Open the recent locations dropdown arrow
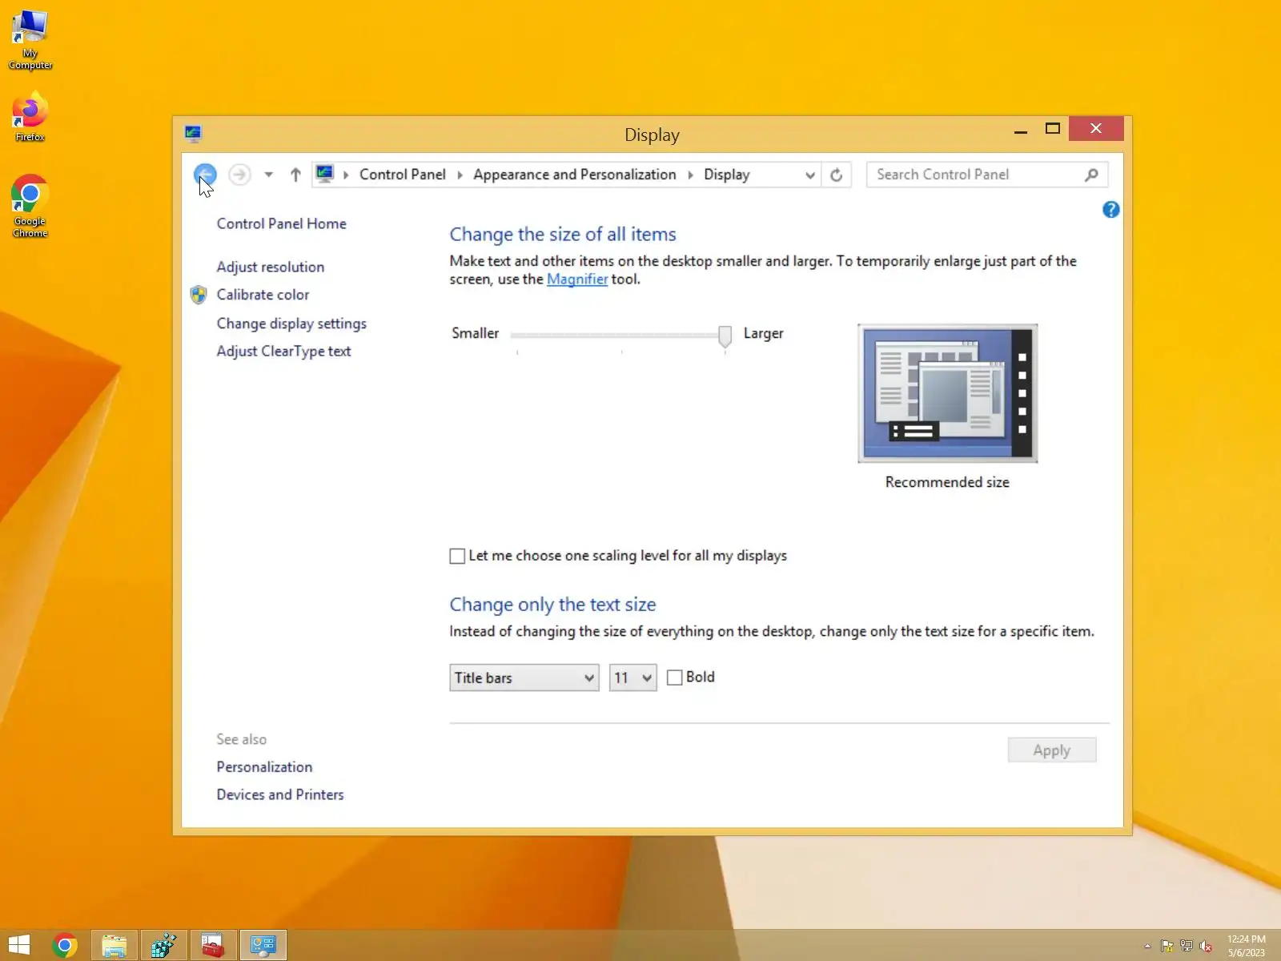This screenshot has width=1281, height=961. click(269, 175)
